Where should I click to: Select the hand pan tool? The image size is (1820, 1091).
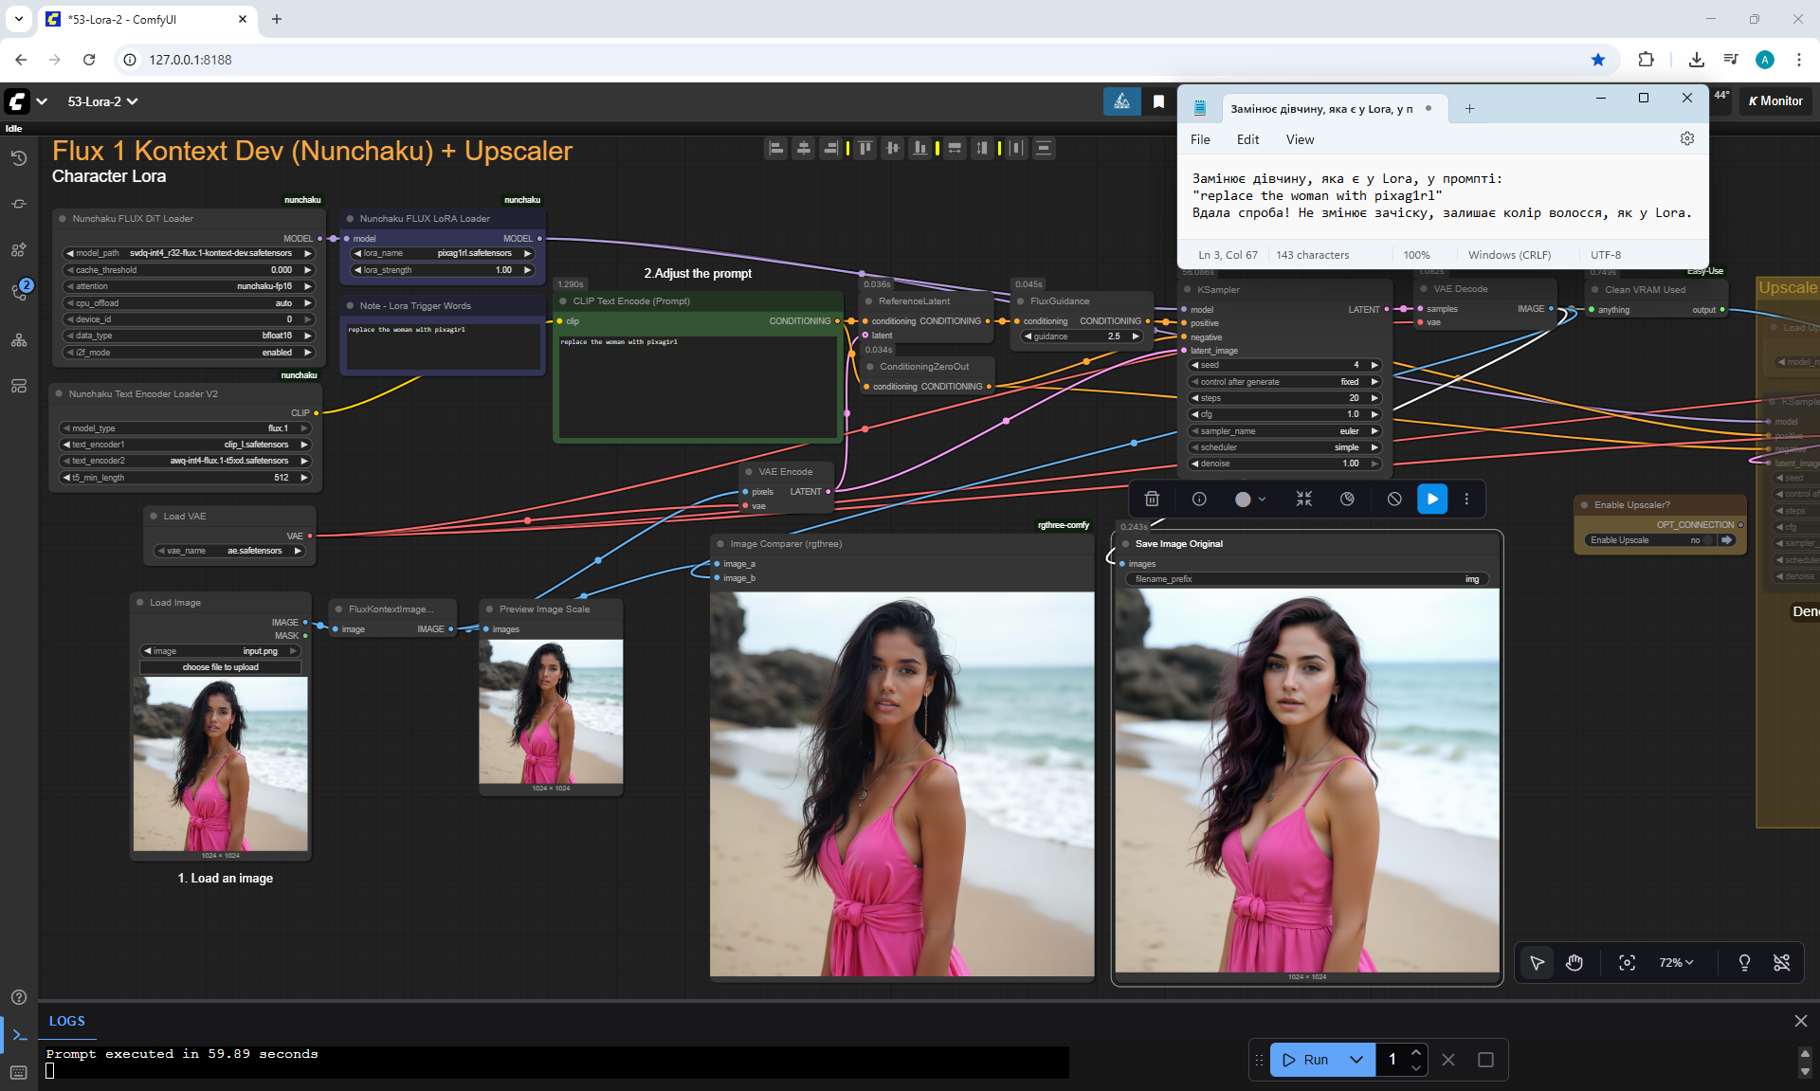(x=1574, y=963)
